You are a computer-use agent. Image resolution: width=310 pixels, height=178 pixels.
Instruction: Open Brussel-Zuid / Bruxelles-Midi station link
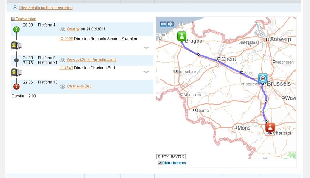tap(92, 60)
